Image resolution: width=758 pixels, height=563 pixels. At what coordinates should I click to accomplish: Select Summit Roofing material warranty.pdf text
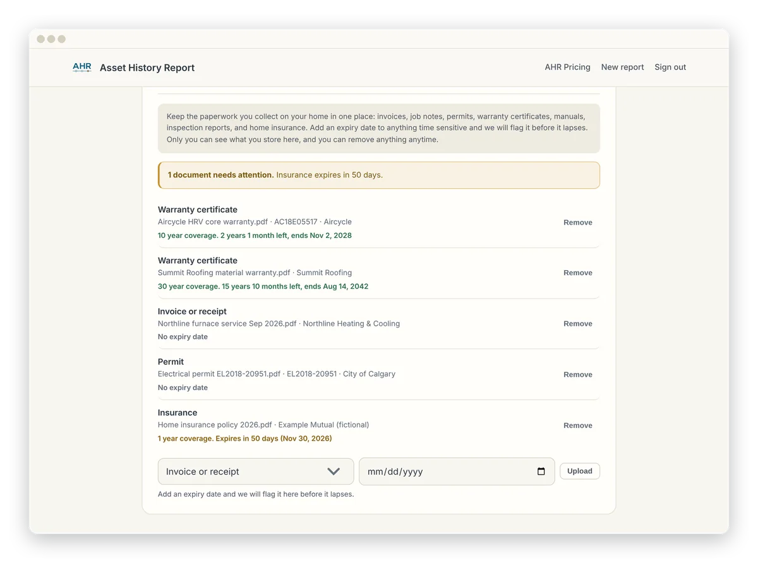(224, 273)
